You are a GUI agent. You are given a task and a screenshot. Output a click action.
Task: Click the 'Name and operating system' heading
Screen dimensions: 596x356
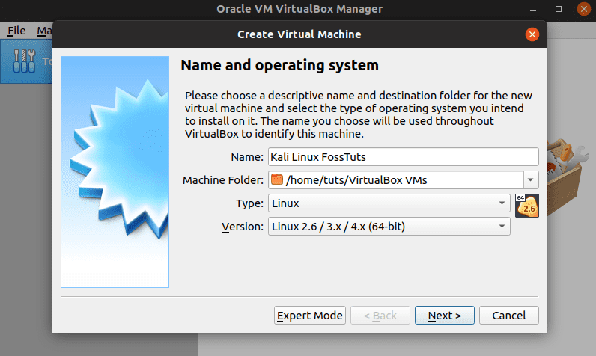(280, 65)
